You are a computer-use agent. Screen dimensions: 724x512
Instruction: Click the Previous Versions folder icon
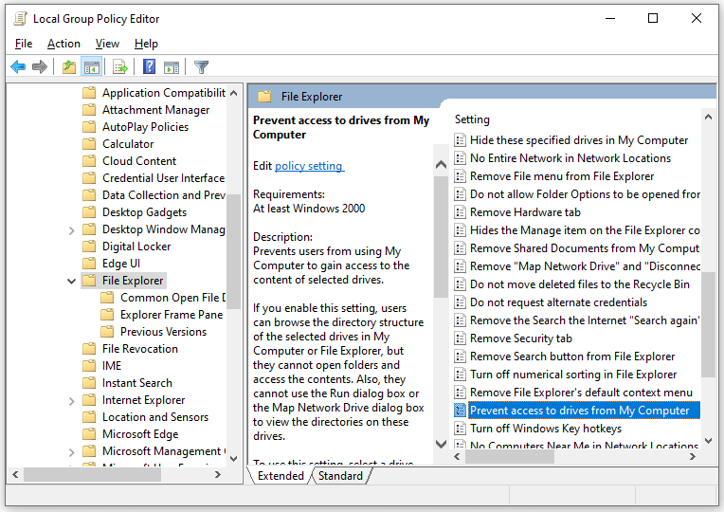107,331
